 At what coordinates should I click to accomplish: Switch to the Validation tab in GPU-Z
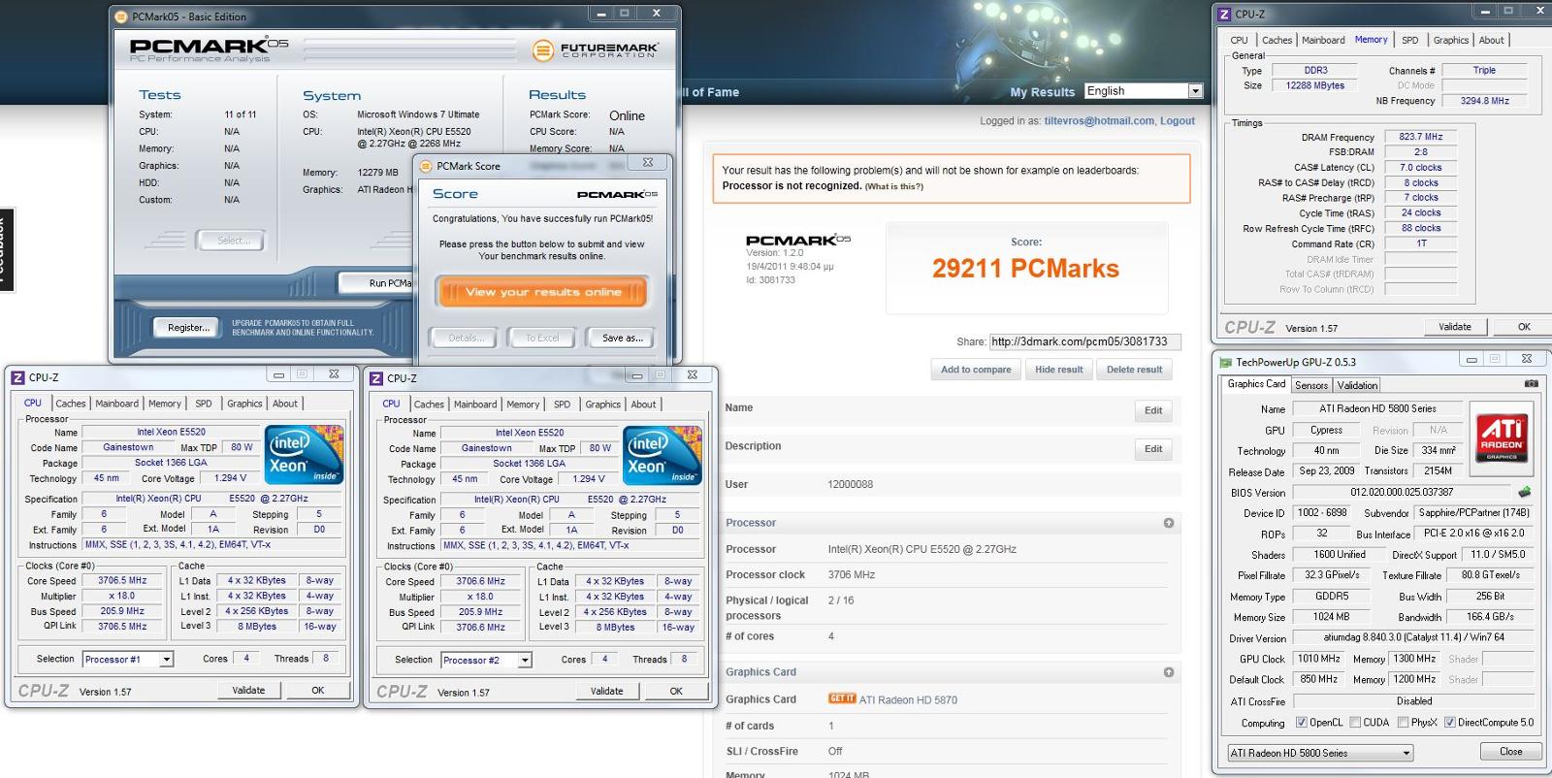pos(1357,385)
